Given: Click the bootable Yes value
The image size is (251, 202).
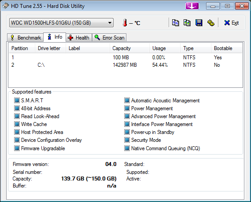Looking at the screenshot, I should [x=218, y=58].
